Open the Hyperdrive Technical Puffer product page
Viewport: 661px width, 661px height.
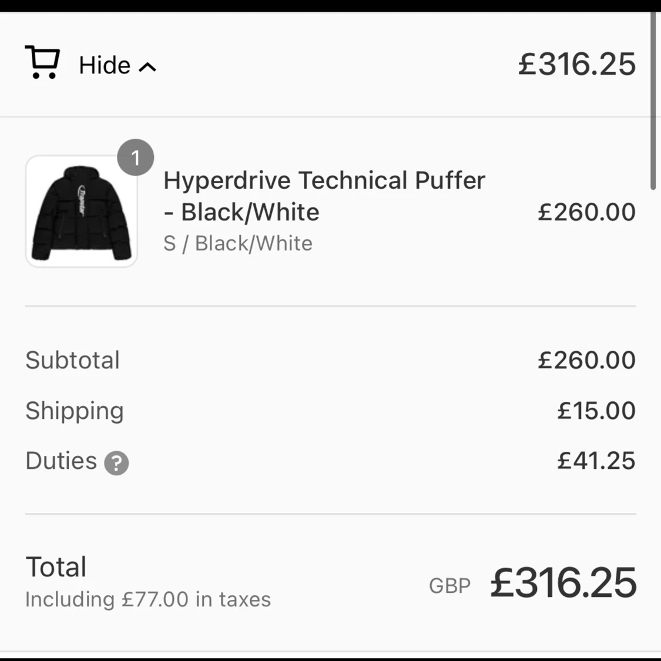click(324, 196)
